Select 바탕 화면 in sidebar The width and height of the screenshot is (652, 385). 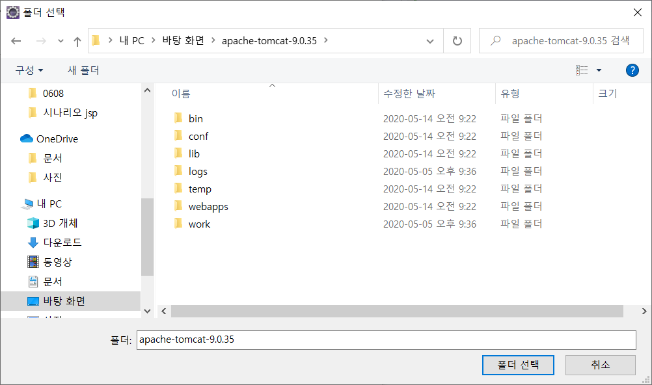pos(71,301)
